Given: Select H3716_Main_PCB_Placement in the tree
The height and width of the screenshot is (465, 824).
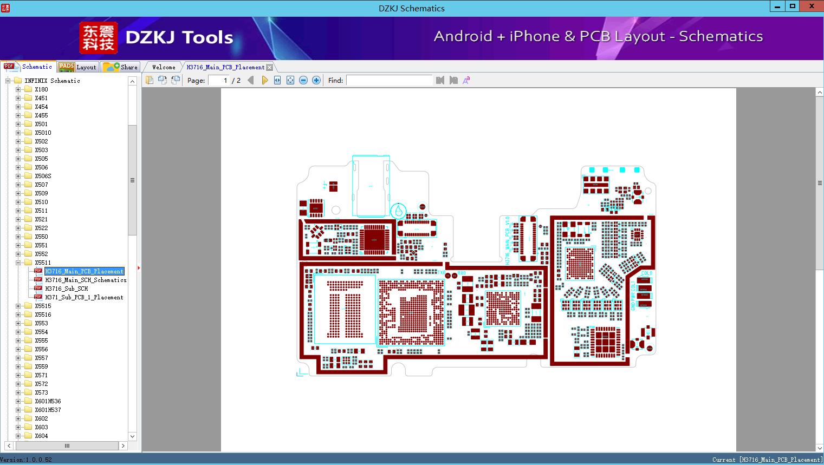Looking at the screenshot, I should click(85, 271).
